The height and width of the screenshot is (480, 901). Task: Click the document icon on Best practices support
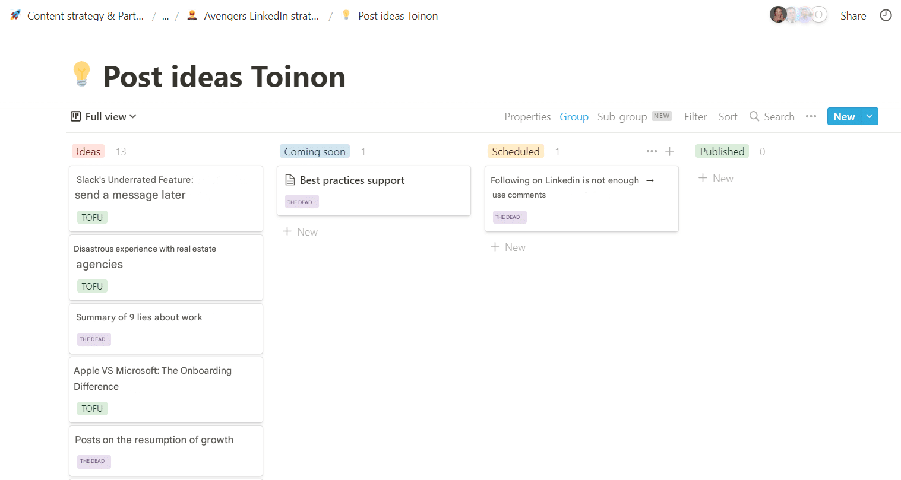tap(290, 180)
